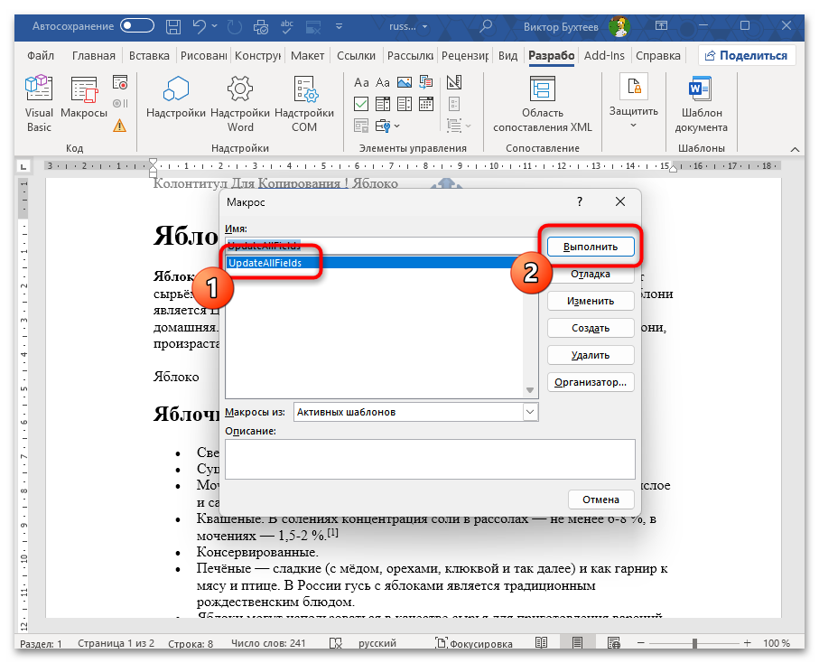Screen dimensions: 819x663
Task: Switch to the Справка tab
Action: point(657,55)
